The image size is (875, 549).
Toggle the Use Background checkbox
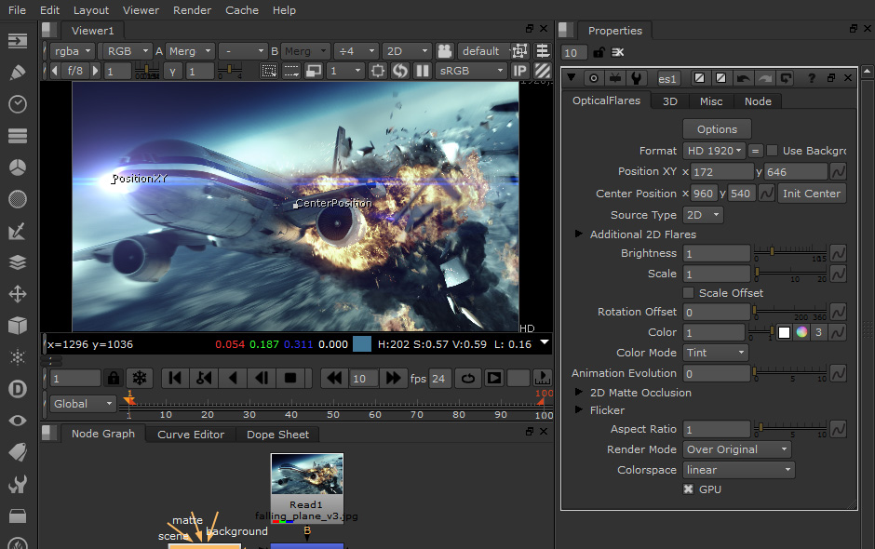pyautogui.click(x=773, y=151)
